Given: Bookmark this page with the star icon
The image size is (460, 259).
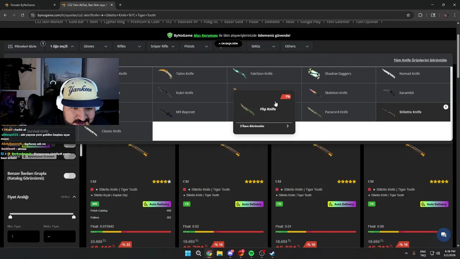Looking at the screenshot, I should pos(408,15).
